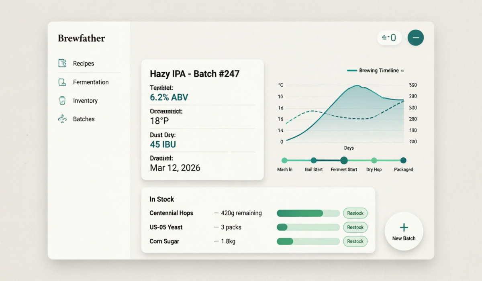Screen dimensions: 482x281
Task: Go to Fermentation in the sidebar
Action: (91, 82)
